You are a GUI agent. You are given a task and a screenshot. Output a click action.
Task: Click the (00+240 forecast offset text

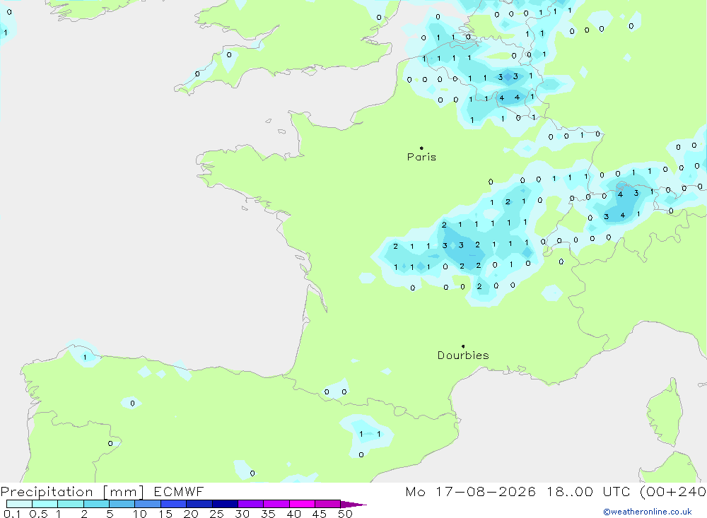point(673,492)
